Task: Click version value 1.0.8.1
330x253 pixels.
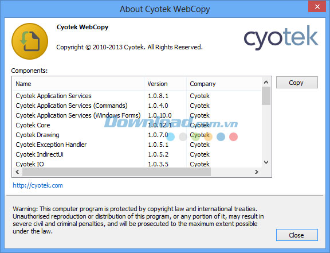Action: click(158, 96)
